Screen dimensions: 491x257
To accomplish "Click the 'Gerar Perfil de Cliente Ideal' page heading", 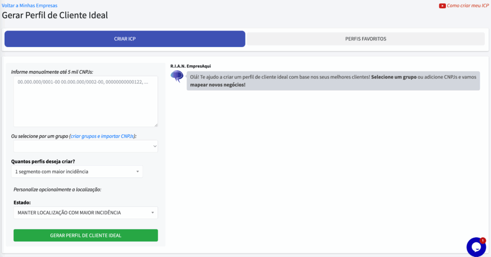I will pyautogui.click(x=55, y=15).
